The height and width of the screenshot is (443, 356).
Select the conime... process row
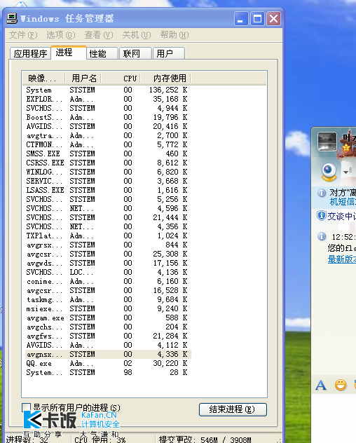[x=108, y=281]
